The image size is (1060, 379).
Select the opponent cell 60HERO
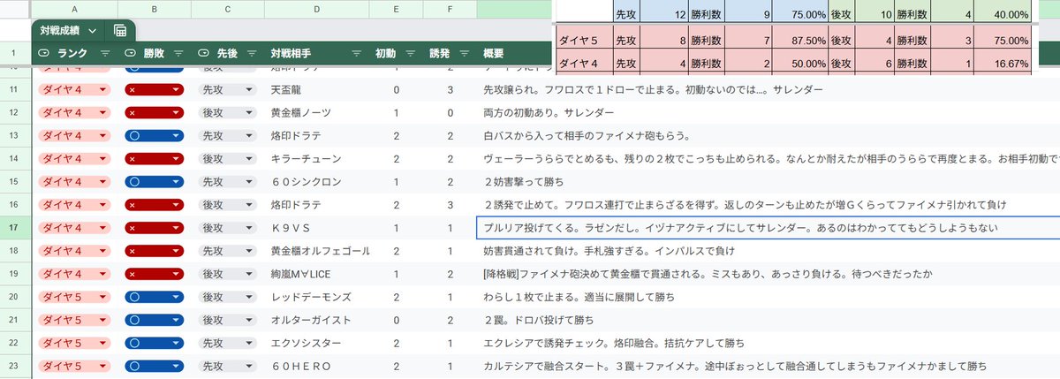pos(316,365)
